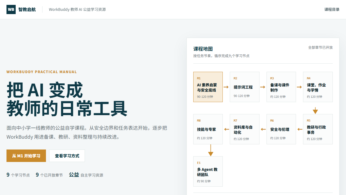Click the WORKBUDDY PRACTICAL MANUAL label

42,72
